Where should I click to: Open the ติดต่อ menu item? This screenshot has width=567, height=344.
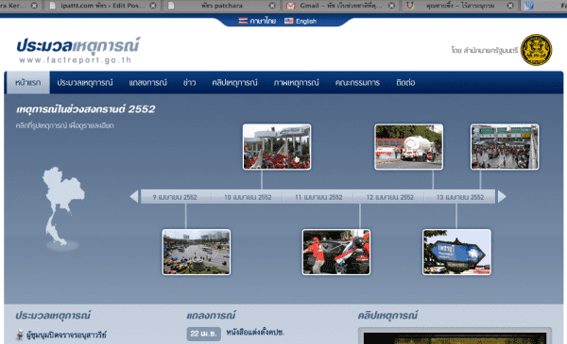[405, 83]
